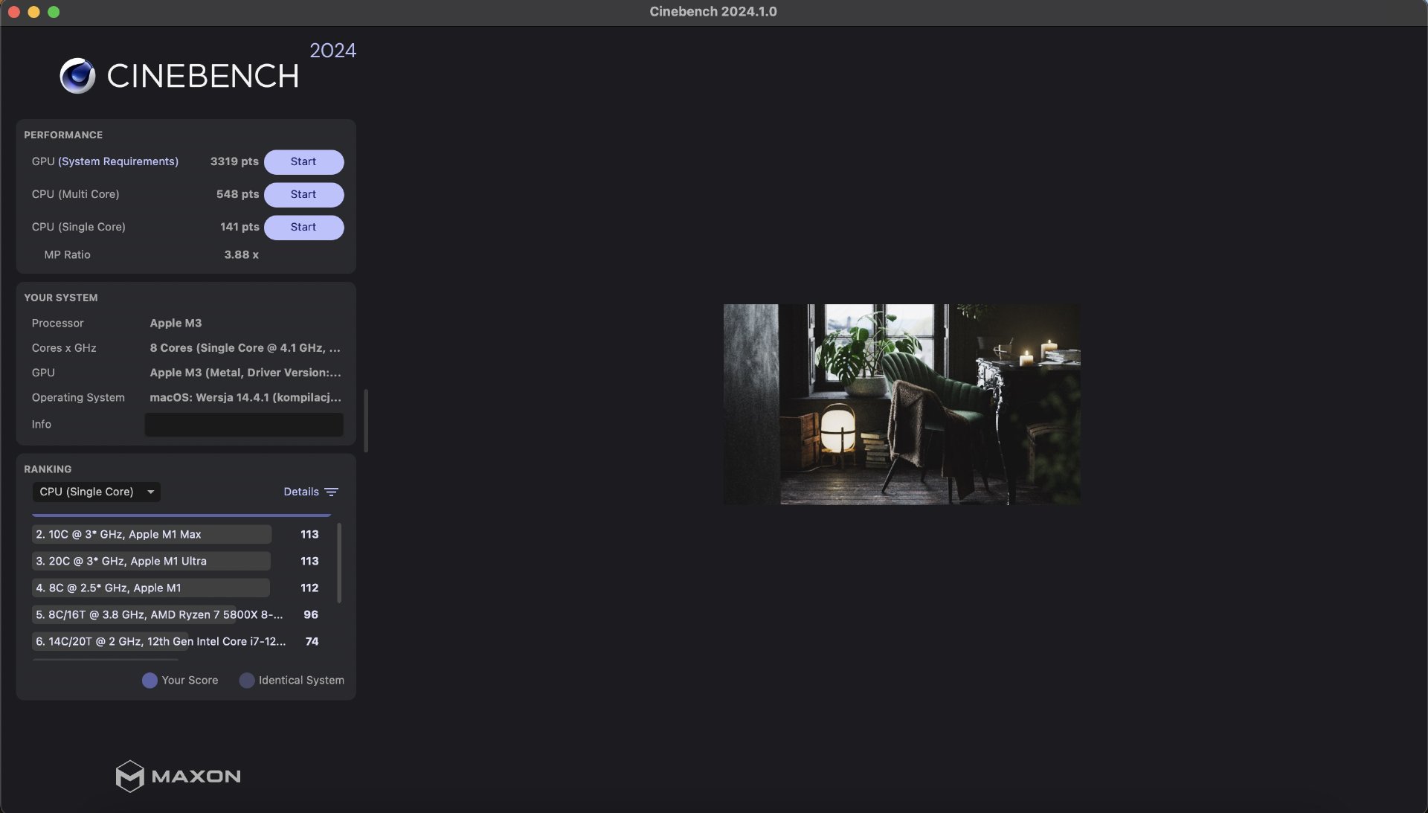Click the Cinebench 2024.1.0 window title
Viewport: 1428px width, 813px height.
point(713,12)
